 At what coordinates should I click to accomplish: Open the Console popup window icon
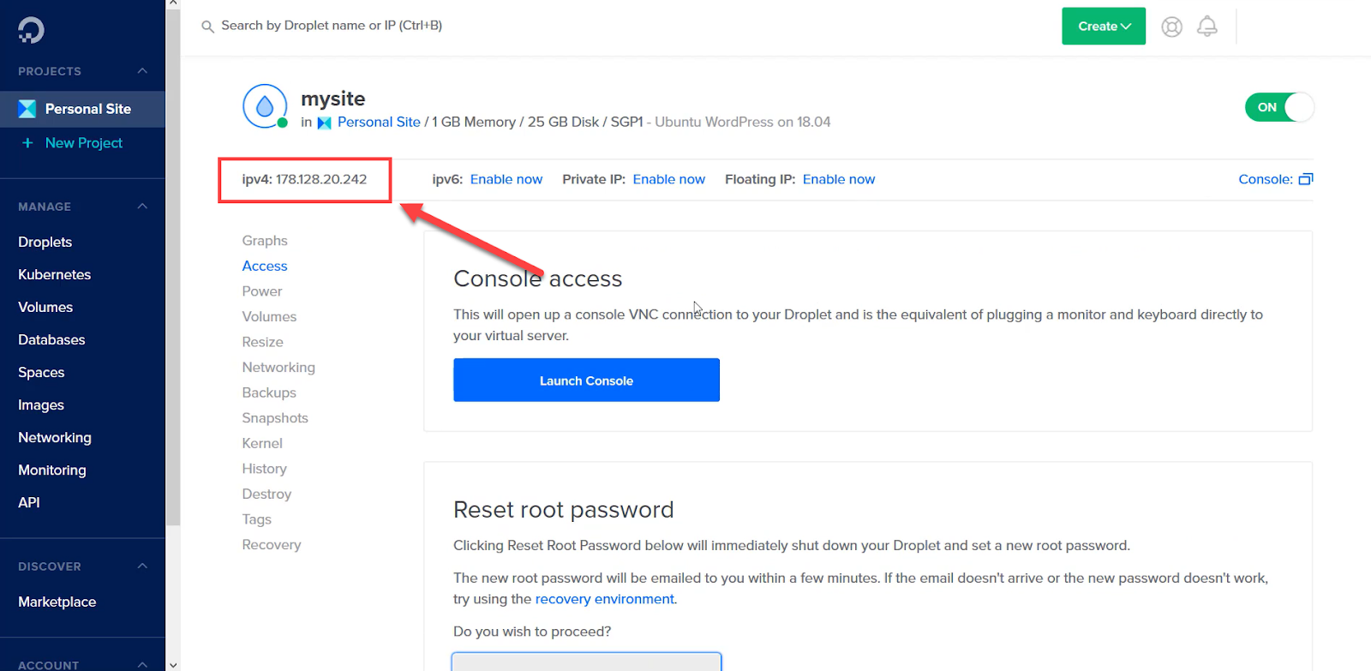1306,179
